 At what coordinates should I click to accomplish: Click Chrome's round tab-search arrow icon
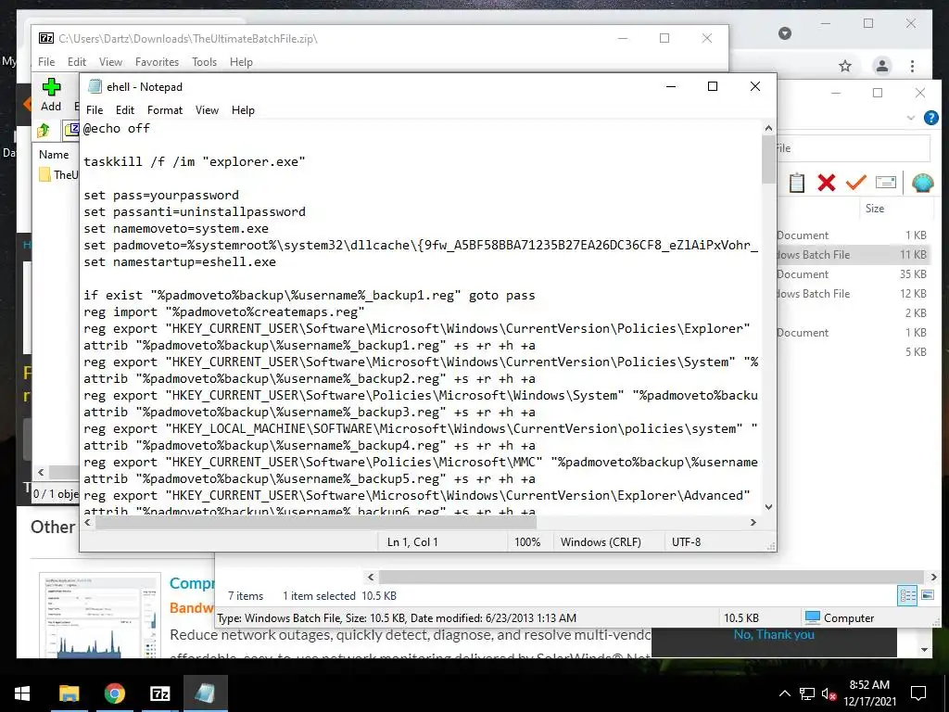(785, 33)
